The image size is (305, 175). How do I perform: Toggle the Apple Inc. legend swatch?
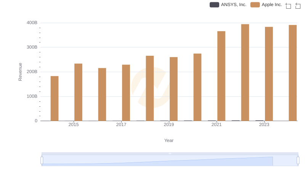(x=255, y=5)
